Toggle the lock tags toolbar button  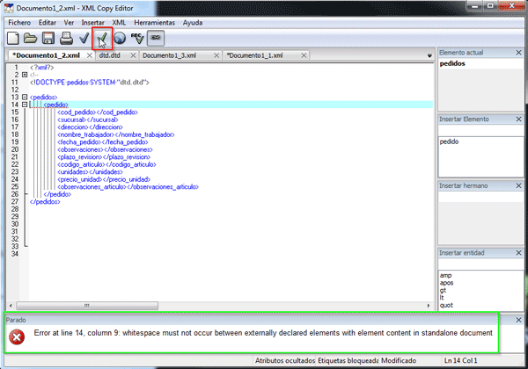tap(155, 38)
